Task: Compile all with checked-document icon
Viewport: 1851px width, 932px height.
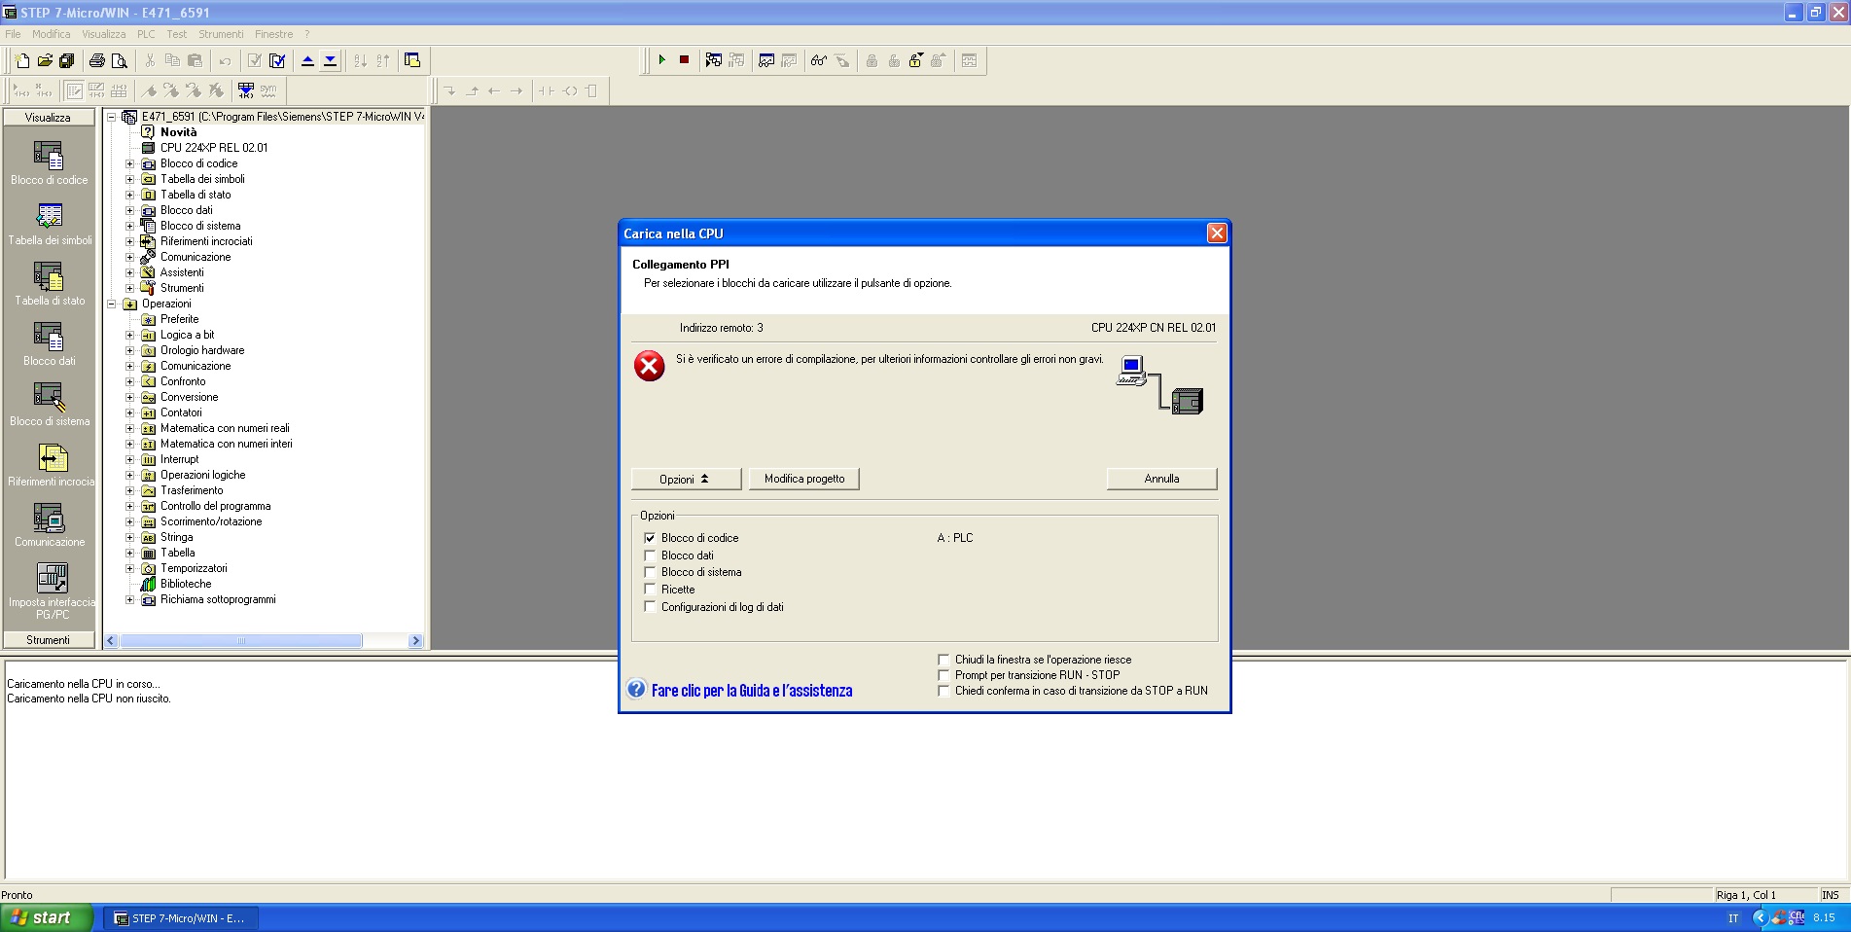Action: tap(277, 60)
